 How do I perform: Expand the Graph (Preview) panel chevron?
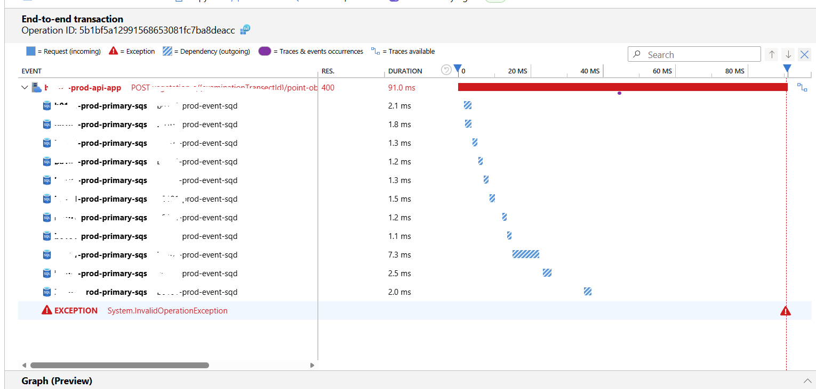pos(807,381)
